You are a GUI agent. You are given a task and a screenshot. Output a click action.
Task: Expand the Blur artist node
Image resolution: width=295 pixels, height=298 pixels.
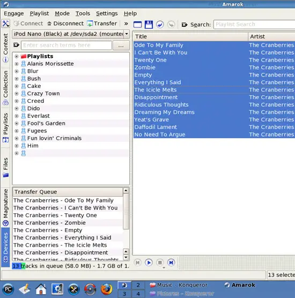17,71
